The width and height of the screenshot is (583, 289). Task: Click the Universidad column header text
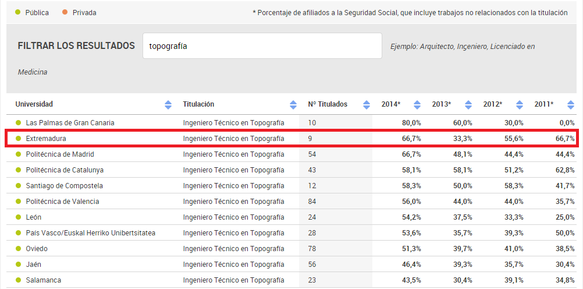click(34, 104)
